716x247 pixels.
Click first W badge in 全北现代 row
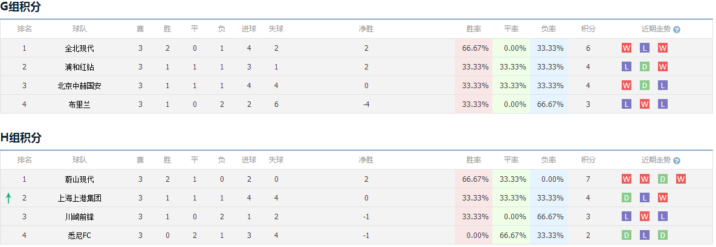(x=626, y=48)
